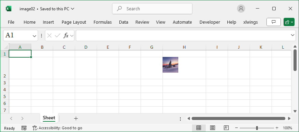
Task: Open the user account profile icon
Action: coord(241,9)
